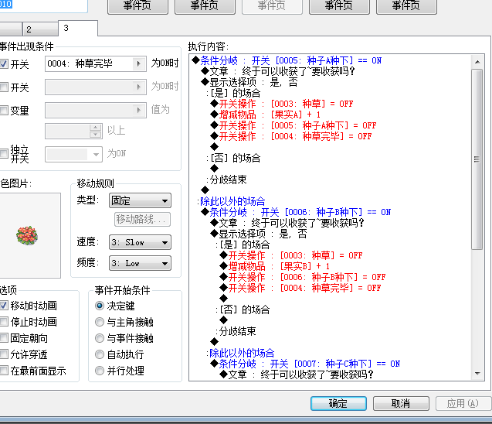Image resolution: width=492 pixels, height=424 pixels.
Task: Select the line 增减物品 [果实A] + 1
Action: pyautogui.click(x=266, y=115)
